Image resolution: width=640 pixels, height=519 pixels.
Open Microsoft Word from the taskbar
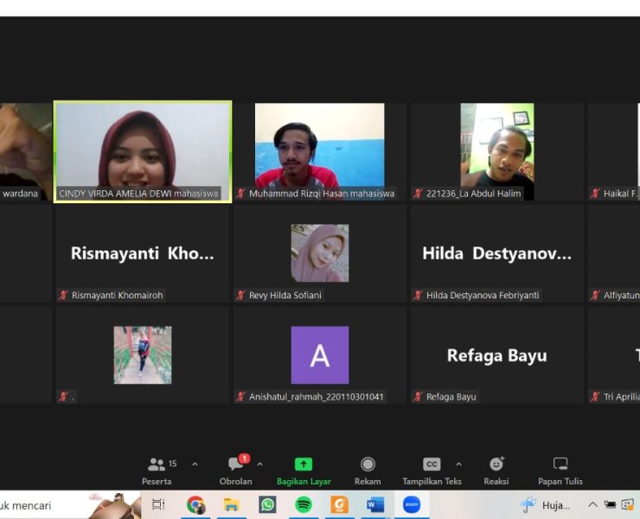pyautogui.click(x=375, y=504)
